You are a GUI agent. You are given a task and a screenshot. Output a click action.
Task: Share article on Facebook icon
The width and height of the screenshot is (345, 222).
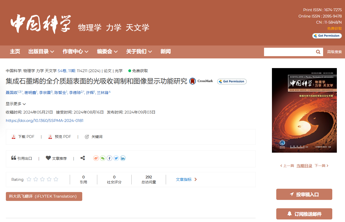(x=109, y=158)
